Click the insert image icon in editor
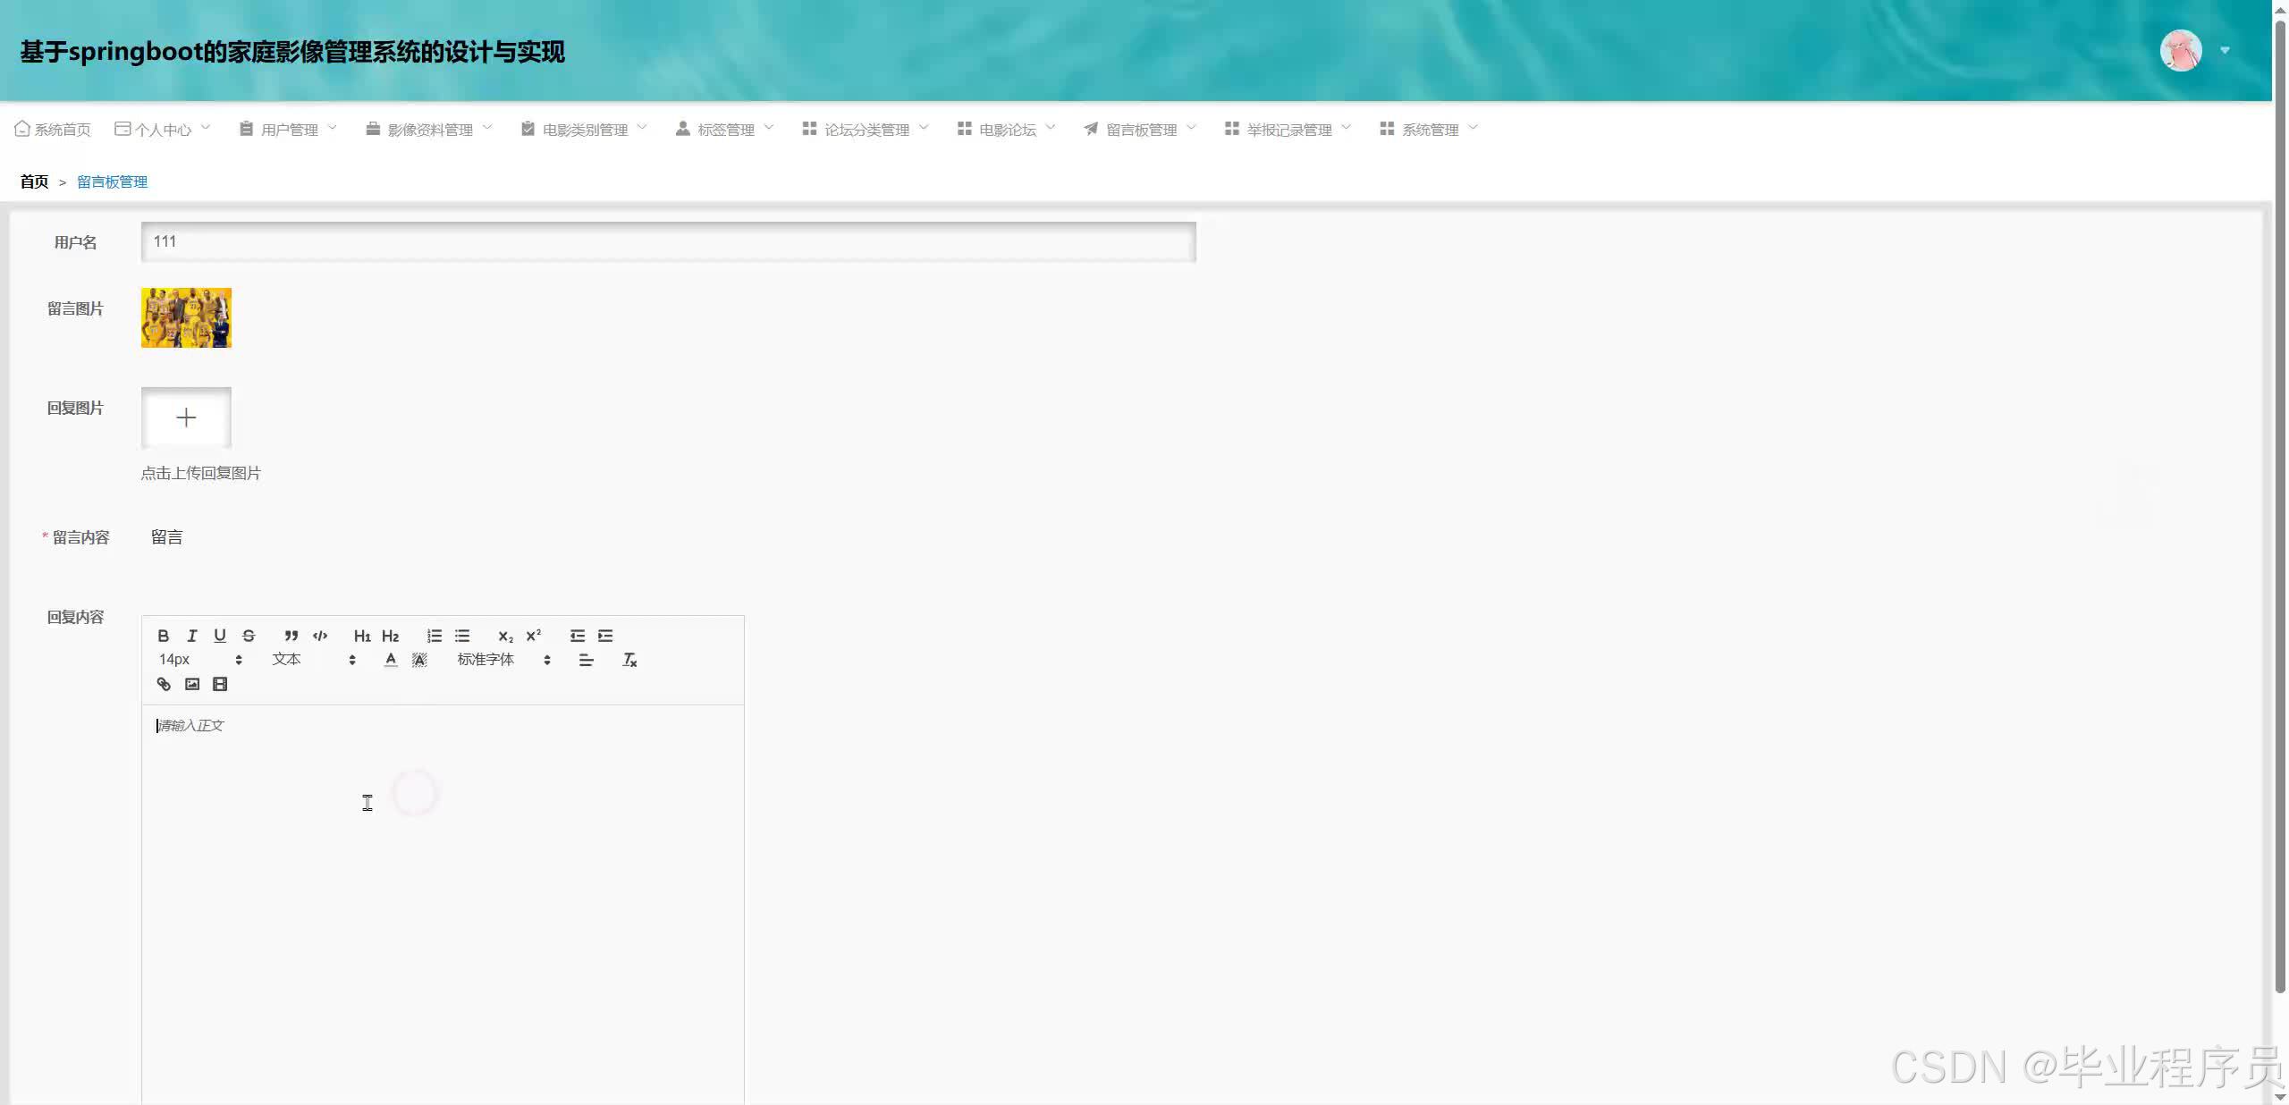2289x1105 pixels. point(192,684)
